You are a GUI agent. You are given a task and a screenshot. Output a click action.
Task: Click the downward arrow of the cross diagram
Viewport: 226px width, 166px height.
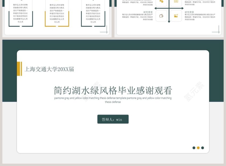tap(169, 21)
